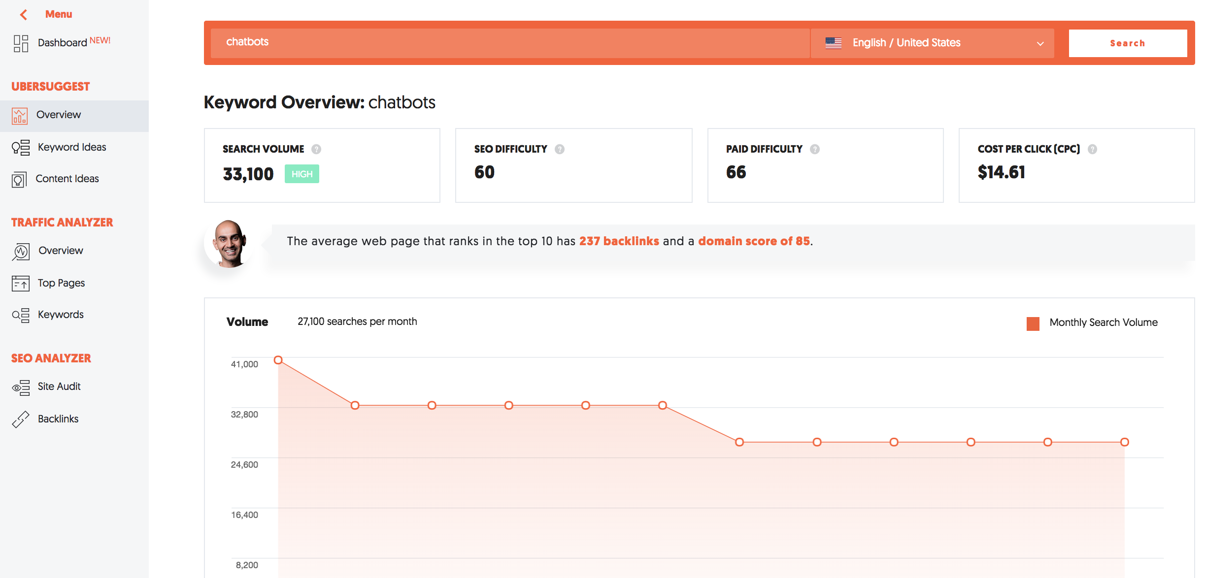This screenshot has height=578, width=1205.
Task: Click the UBERSUGGEST section heading
Action: pos(51,87)
